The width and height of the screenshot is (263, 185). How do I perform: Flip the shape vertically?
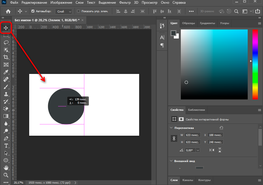tap(220, 150)
